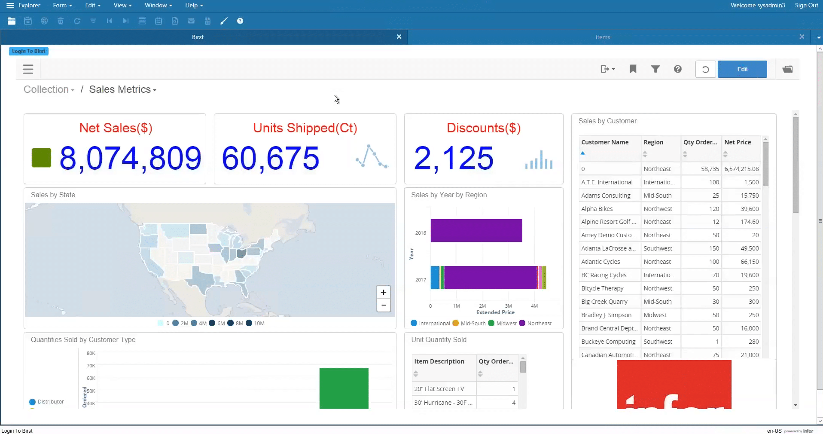Switch to the Items tab
The image size is (823, 434).
603,37
